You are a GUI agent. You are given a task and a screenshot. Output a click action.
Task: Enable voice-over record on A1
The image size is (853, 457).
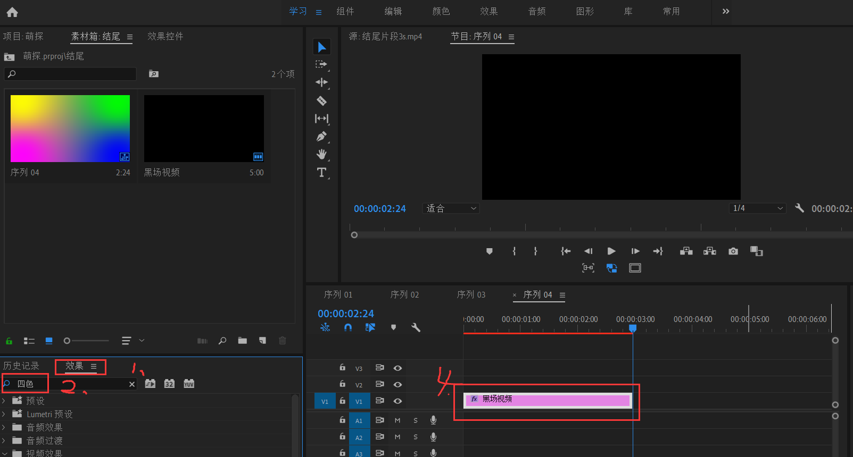434,420
